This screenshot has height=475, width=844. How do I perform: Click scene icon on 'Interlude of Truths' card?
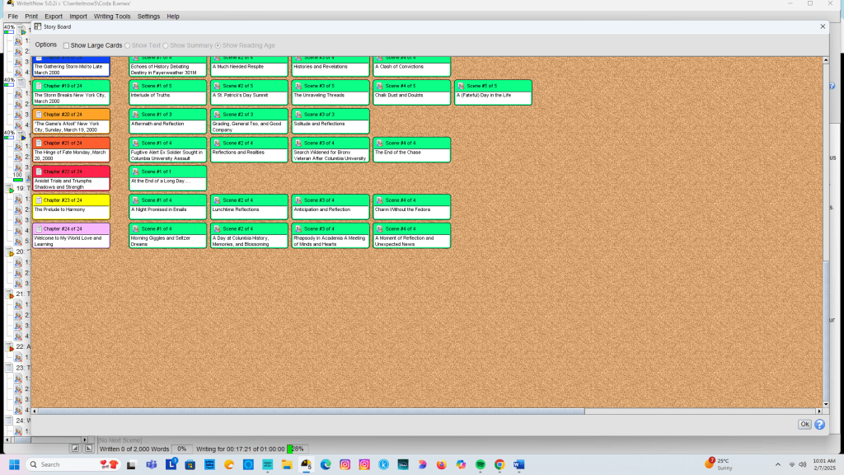click(137, 86)
